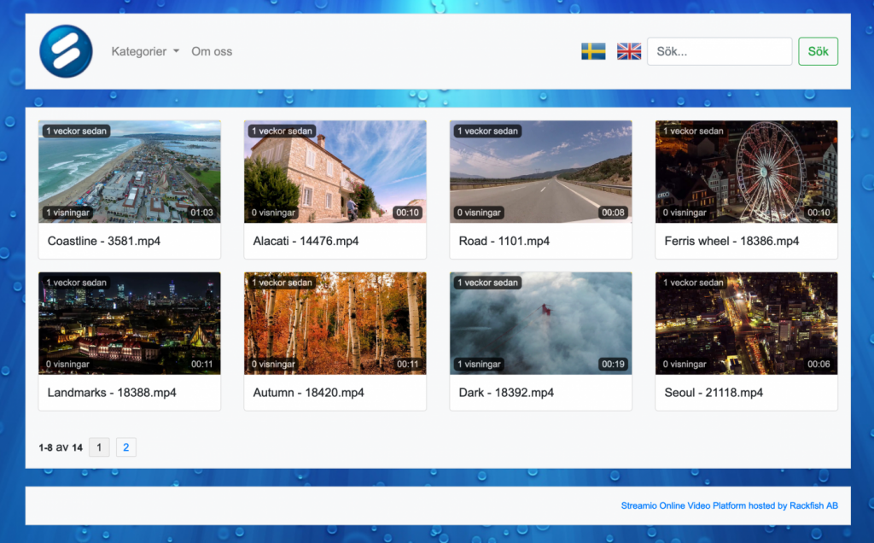Click title Autumn - 18420.mp4
The width and height of the screenshot is (874, 543).
308,393
